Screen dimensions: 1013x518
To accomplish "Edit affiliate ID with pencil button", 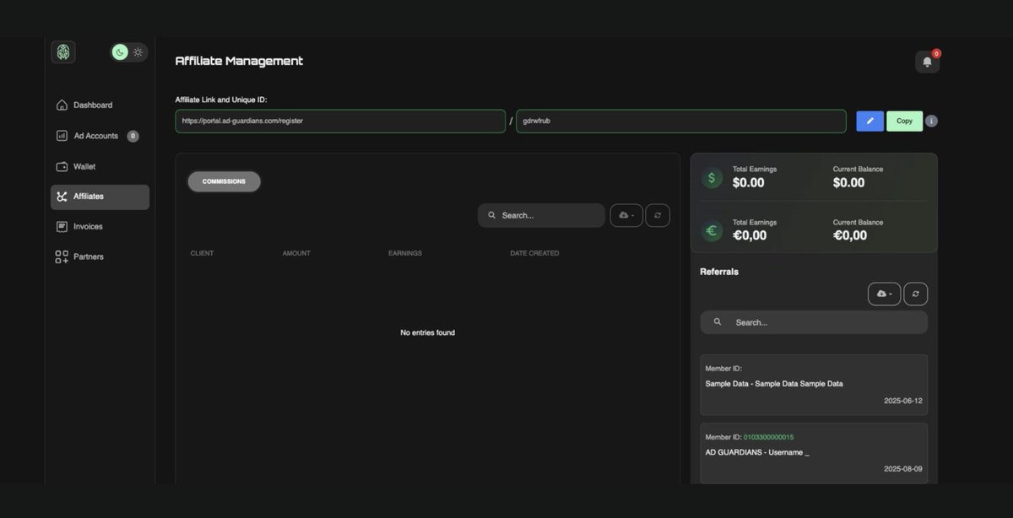I will click(869, 121).
